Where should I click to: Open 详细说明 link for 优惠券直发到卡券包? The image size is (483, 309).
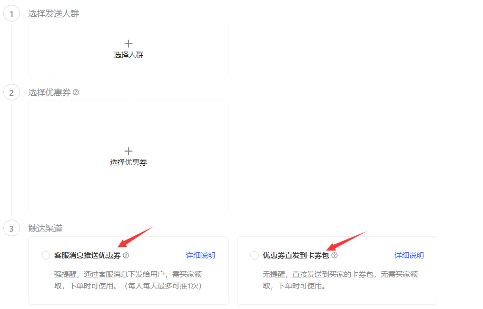[x=409, y=255]
